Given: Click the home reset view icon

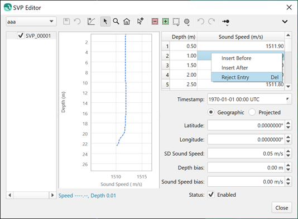Looking at the screenshot, I should click(x=127, y=21).
